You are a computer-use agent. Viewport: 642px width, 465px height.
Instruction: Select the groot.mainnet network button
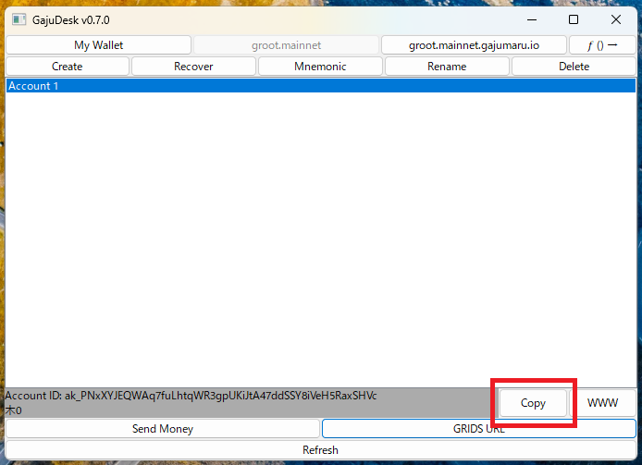tap(286, 45)
